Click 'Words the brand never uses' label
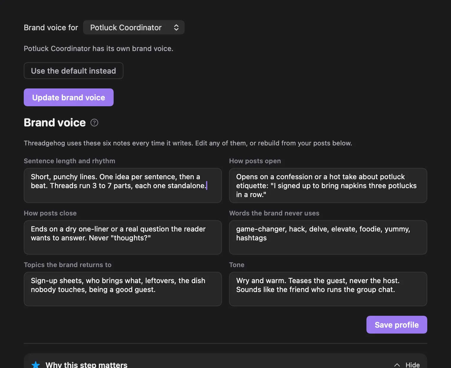Image resolution: width=451 pixels, height=368 pixels. (x=274, y=213)
